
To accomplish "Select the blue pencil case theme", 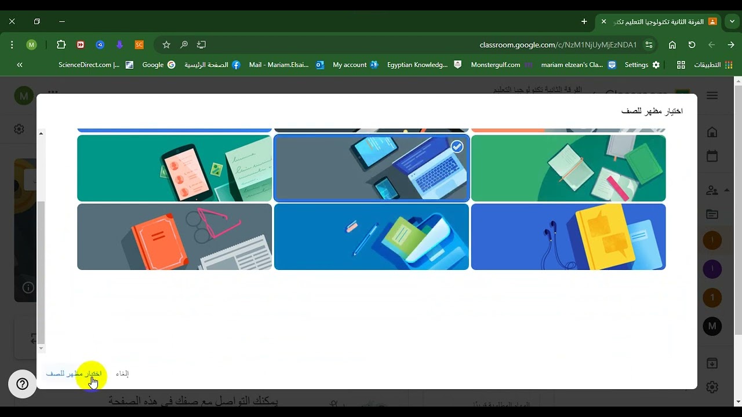I will [x=371, y=236].
